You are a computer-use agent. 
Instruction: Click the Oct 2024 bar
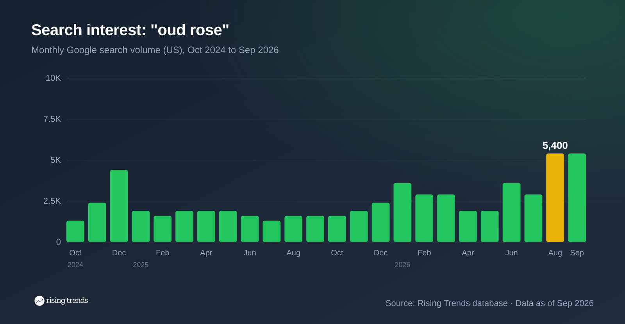75,231
